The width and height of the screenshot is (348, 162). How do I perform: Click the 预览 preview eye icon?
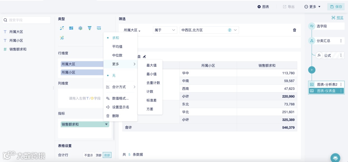[333, 18]
